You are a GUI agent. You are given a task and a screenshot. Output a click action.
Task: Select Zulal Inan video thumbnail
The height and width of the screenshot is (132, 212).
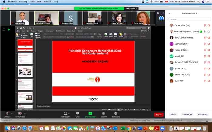tap(143, 18)
